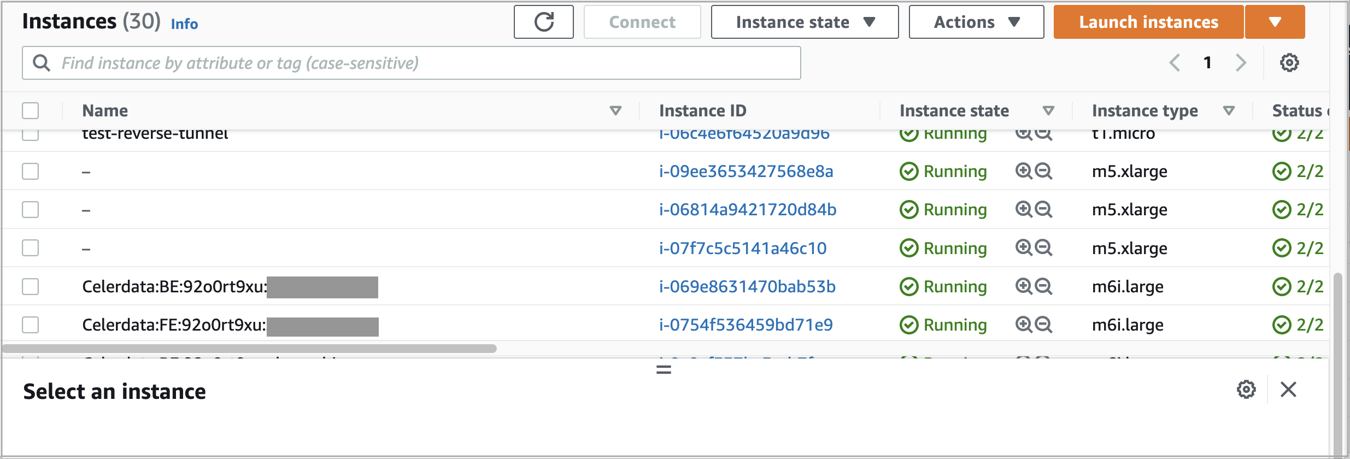Toggle the select-all instances checkbox
Image resolution: width=1350 pixels, height=459 pixels.
pyautogui.click(x=31, y=110)
